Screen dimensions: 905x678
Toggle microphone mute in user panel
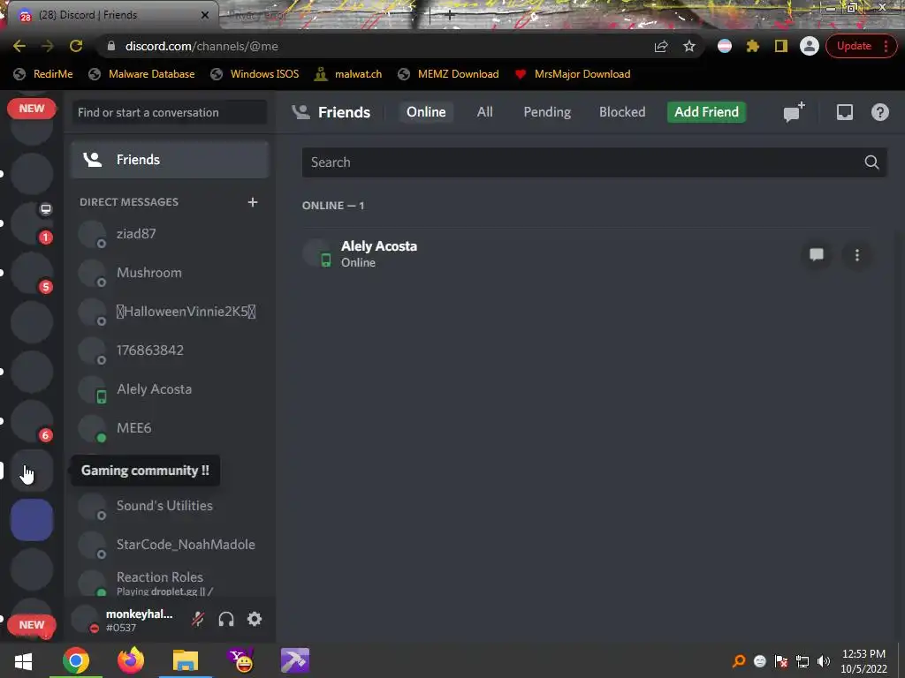point(198,619)
